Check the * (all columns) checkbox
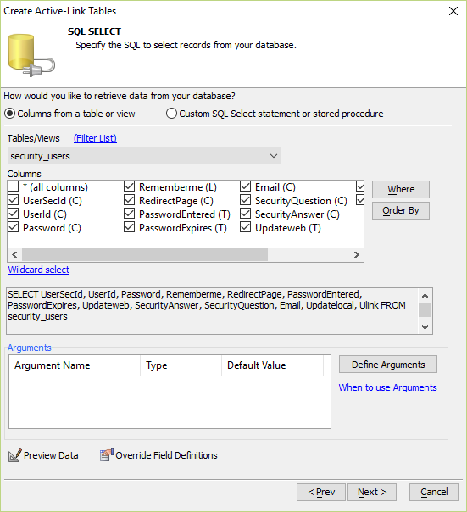The width and height of the screenshot is (467, 512). pos(13,186)
